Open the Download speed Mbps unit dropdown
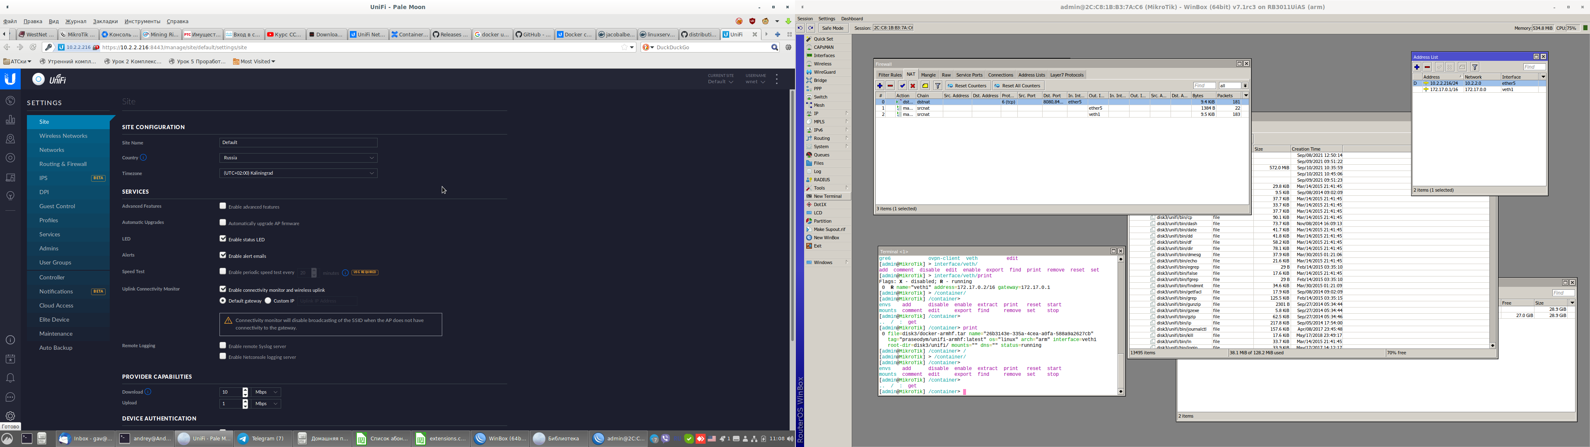The width and height of the screenshot is (1590, 447). tap(266, 392)
